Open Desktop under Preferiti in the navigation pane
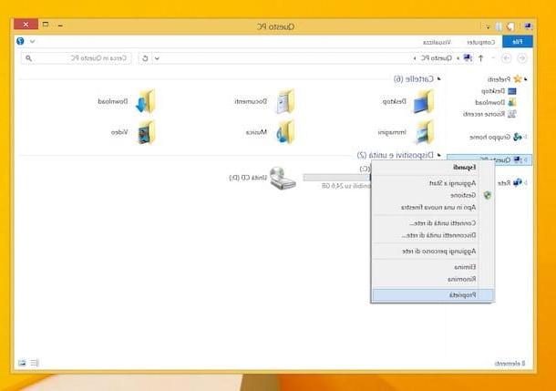Viewport: 556px width, 391px height. 499,91
